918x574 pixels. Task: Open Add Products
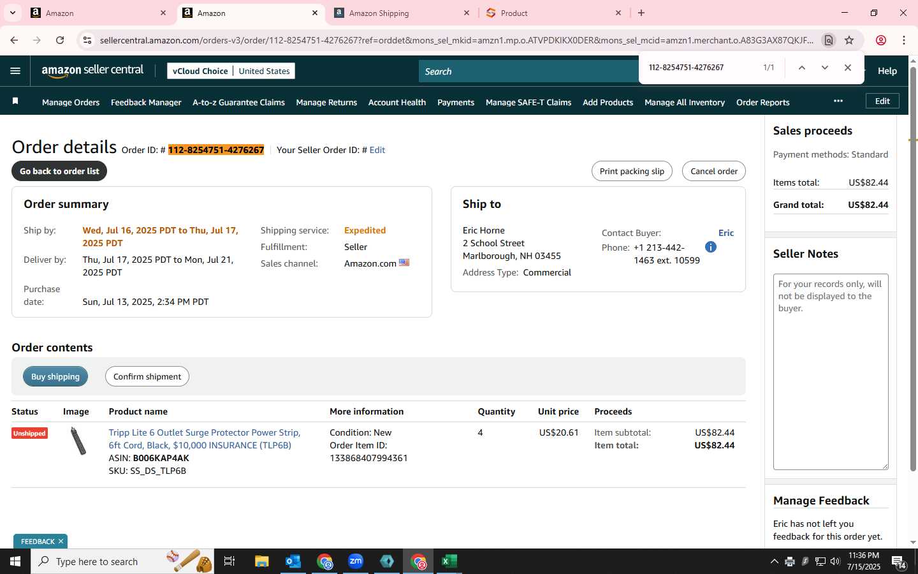608,102
